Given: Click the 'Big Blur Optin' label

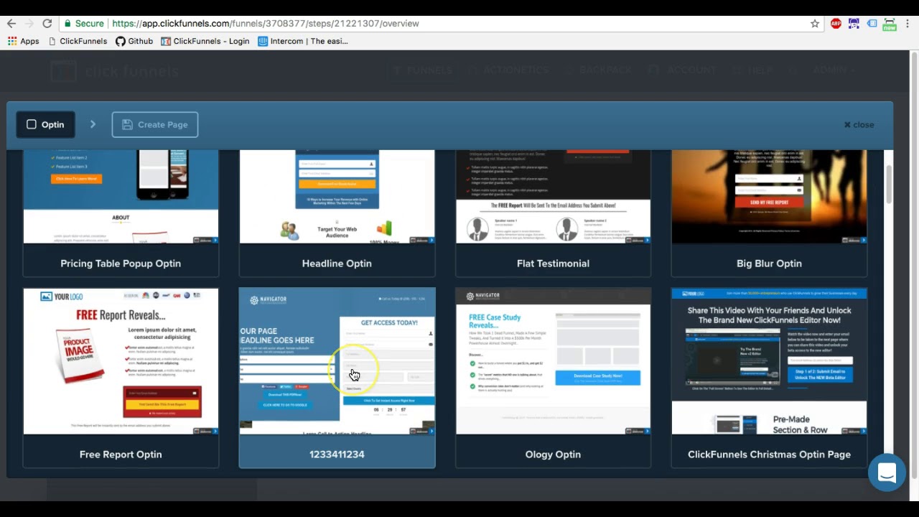Looking at the screenshot, I should coord(769,264).
